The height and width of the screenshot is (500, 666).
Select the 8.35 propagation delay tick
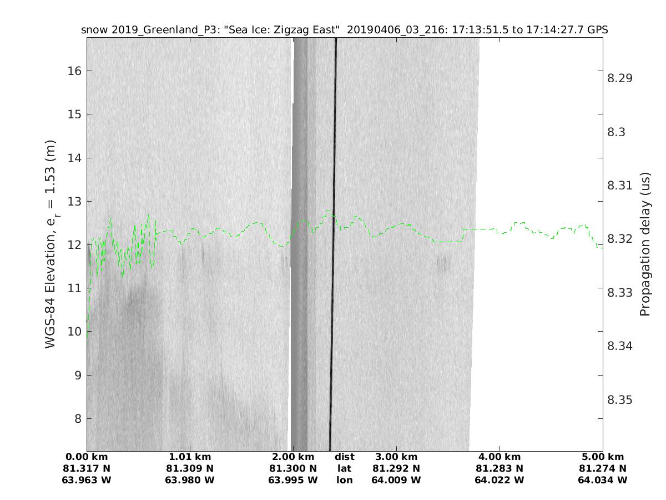(x=619, y=400)
